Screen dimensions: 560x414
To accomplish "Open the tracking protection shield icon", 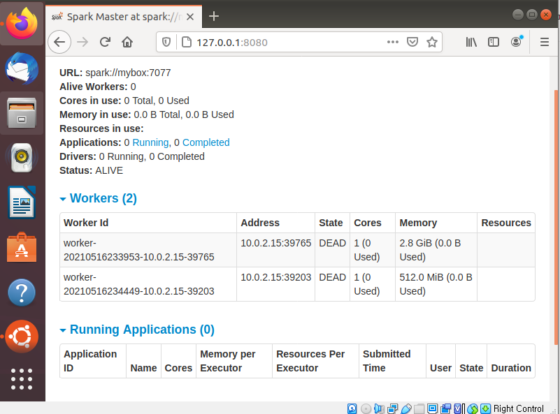I will [166, 42].
